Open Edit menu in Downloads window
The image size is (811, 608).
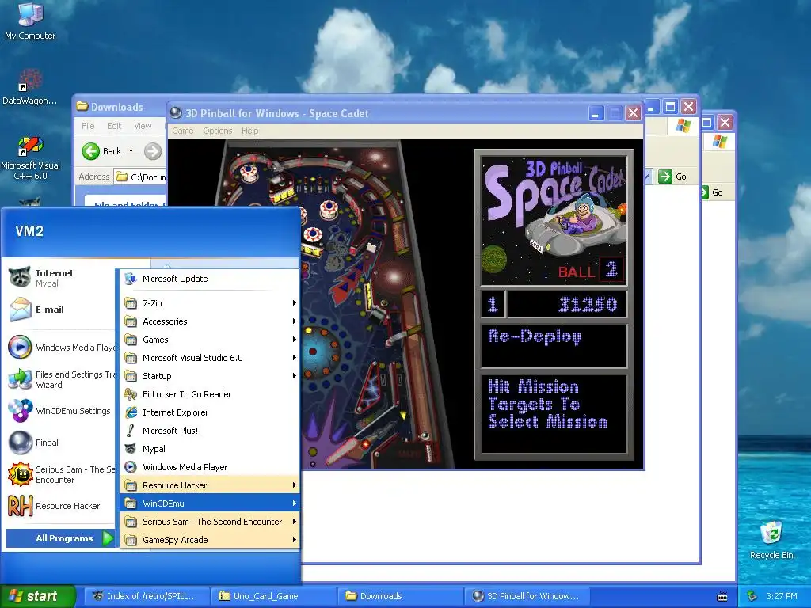coord(114,126)
